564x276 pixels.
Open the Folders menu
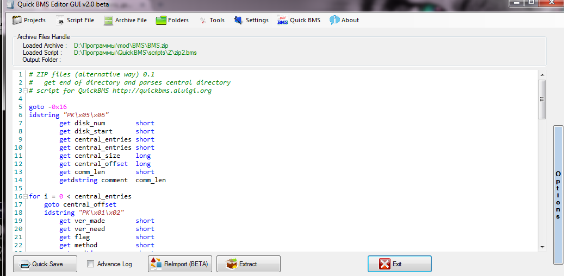point(172,20)
